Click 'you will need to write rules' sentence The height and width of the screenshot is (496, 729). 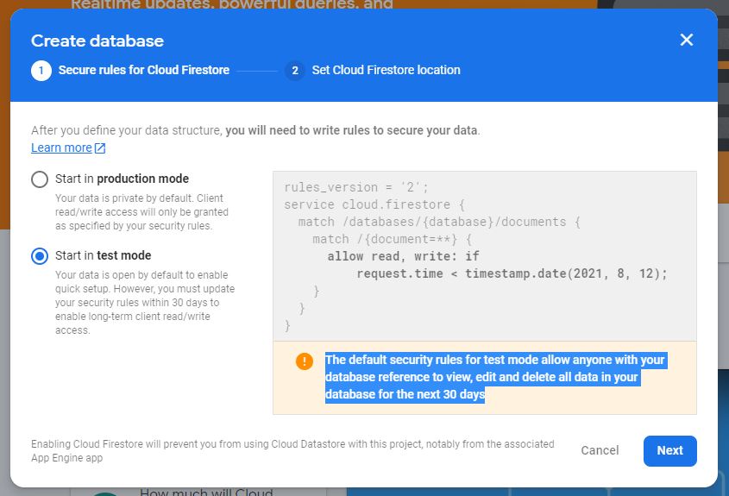coord(351,130)
